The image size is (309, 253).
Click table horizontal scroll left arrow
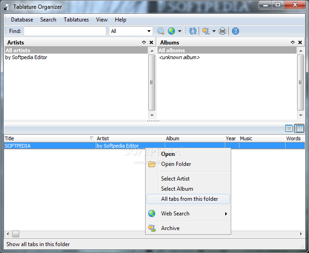point(8,234)
